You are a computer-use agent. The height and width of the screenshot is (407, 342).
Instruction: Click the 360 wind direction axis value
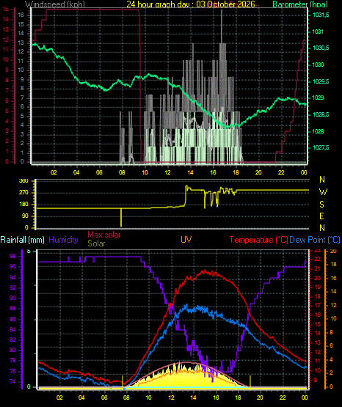(x=24, y=181)
